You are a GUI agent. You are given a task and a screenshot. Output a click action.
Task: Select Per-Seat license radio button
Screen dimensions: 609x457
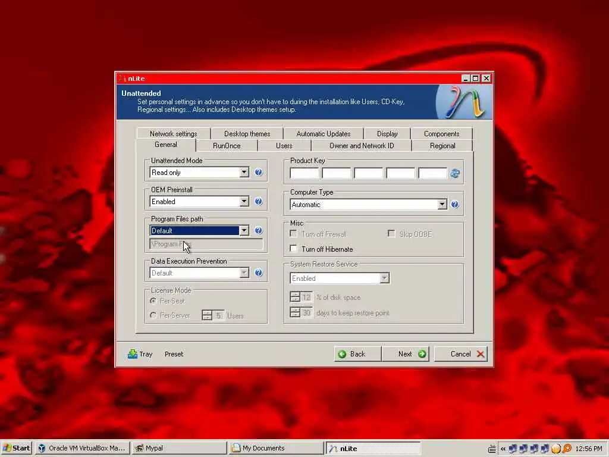click(x=153, y=301)
